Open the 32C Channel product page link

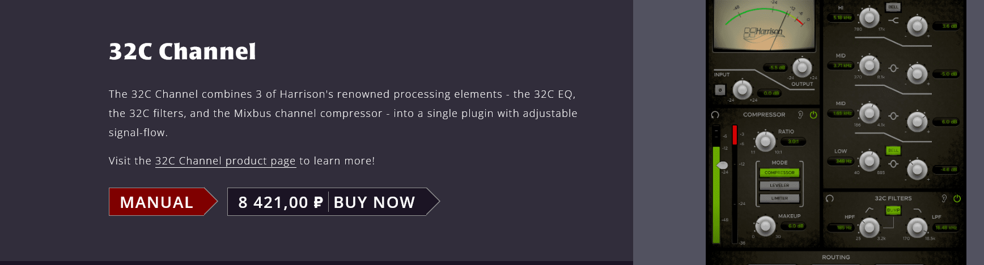pos(225,161)
